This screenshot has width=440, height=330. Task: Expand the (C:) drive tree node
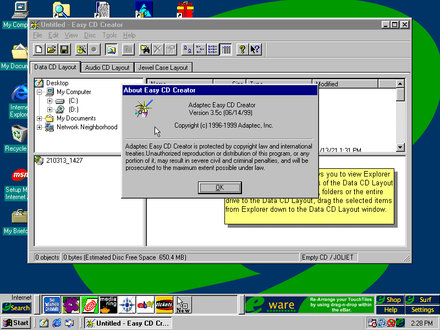pyautogui.click(x=50, y=101)
